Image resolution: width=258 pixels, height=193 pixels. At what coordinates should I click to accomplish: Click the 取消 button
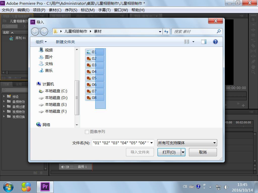pos(203,152)
